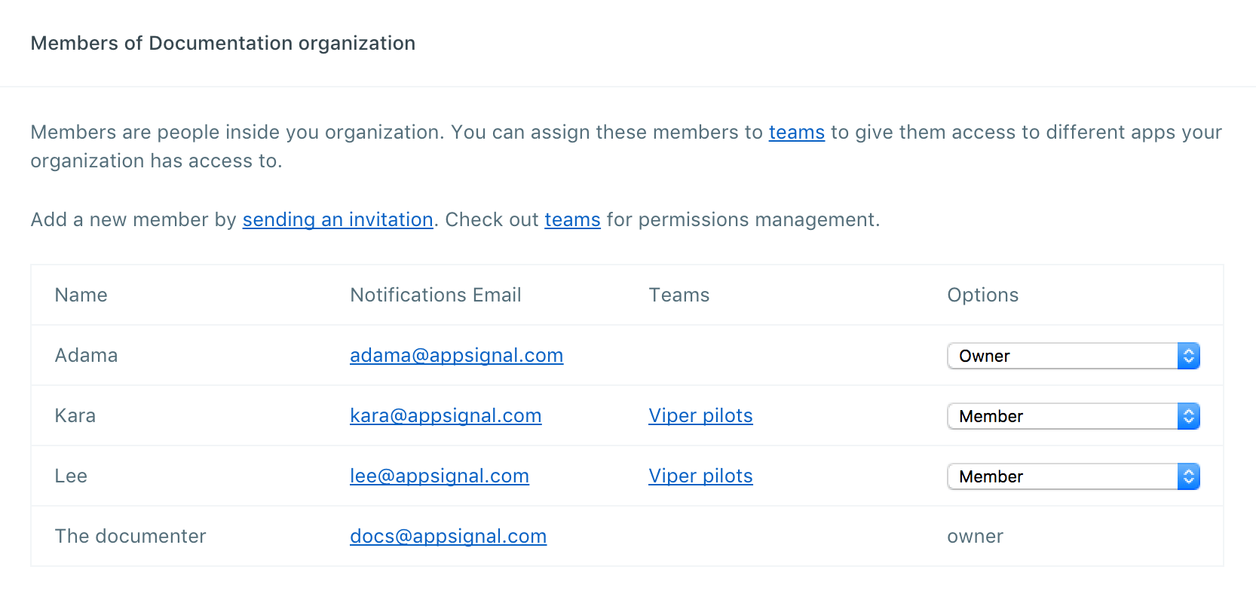Select "The documenter" name cell
The width and height of the screenshot is (1256, 597).
130,537
